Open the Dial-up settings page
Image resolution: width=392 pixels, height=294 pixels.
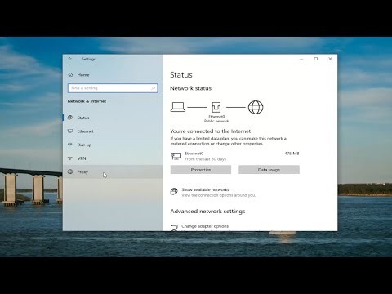[x=113, y=145]
